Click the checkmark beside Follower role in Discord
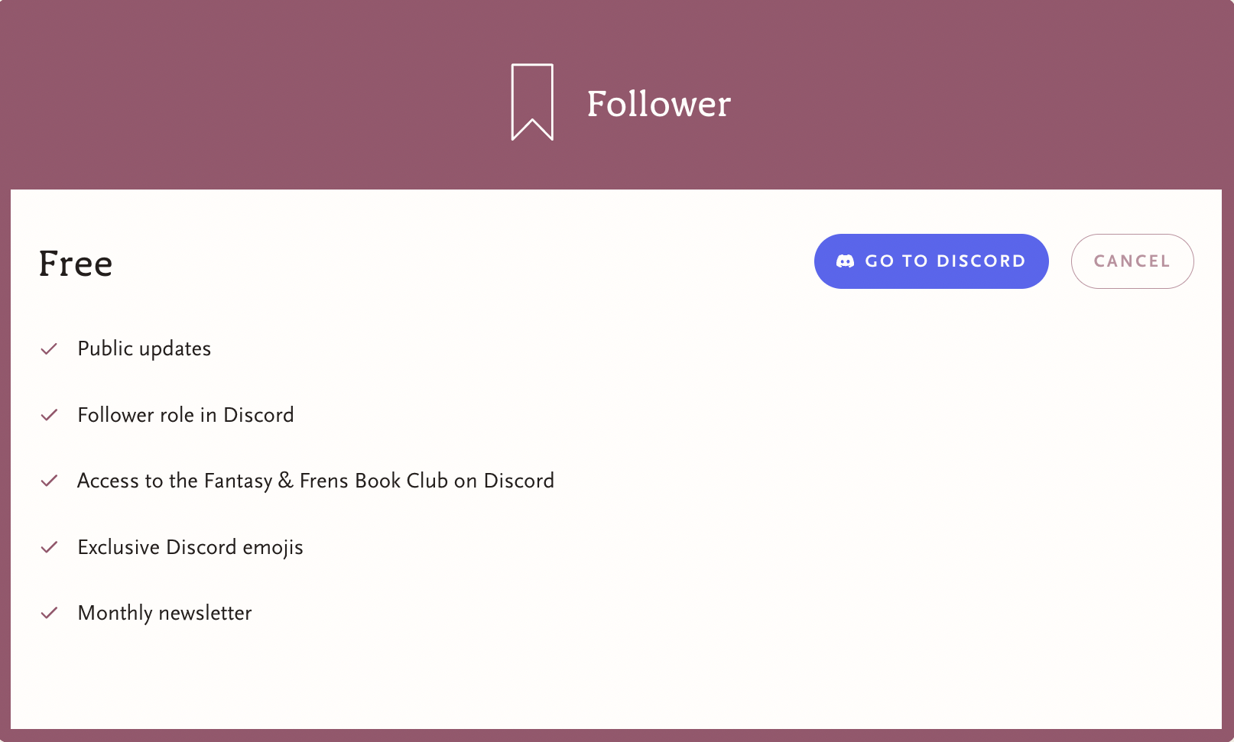The width and height of the screenshot is (1234, 742). pyautogui.click(x=49, y=415)
